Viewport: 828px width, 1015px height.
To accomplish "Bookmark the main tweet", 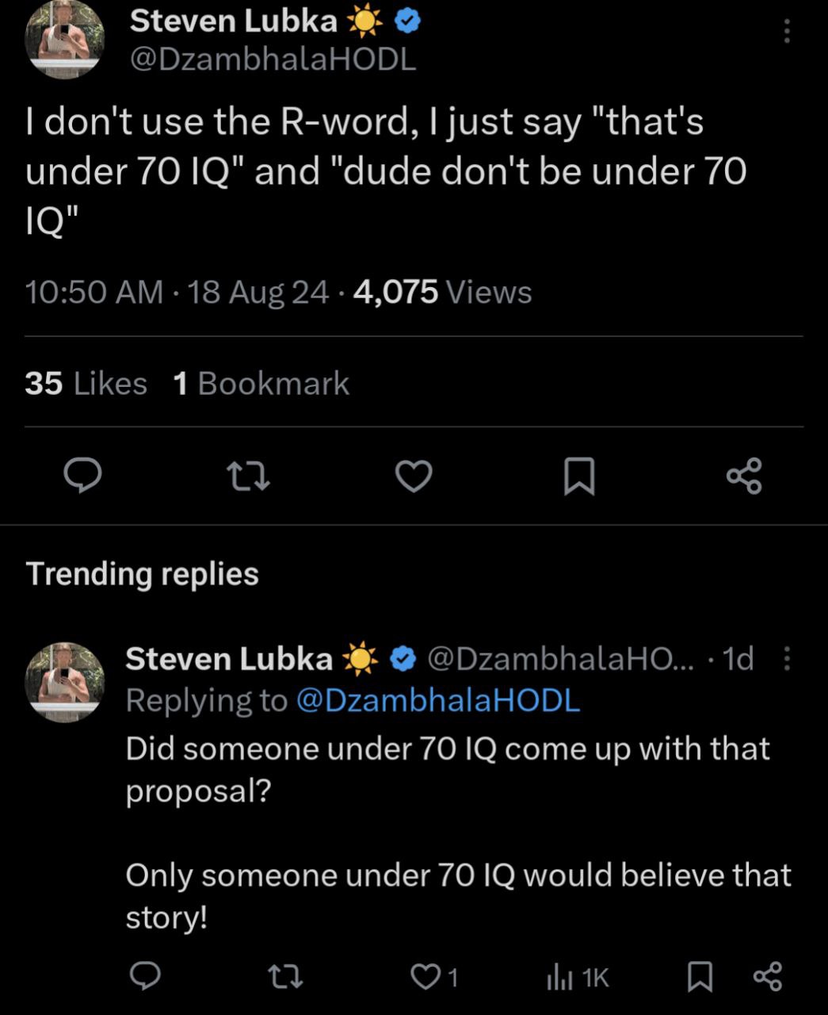I will (579, 477).
